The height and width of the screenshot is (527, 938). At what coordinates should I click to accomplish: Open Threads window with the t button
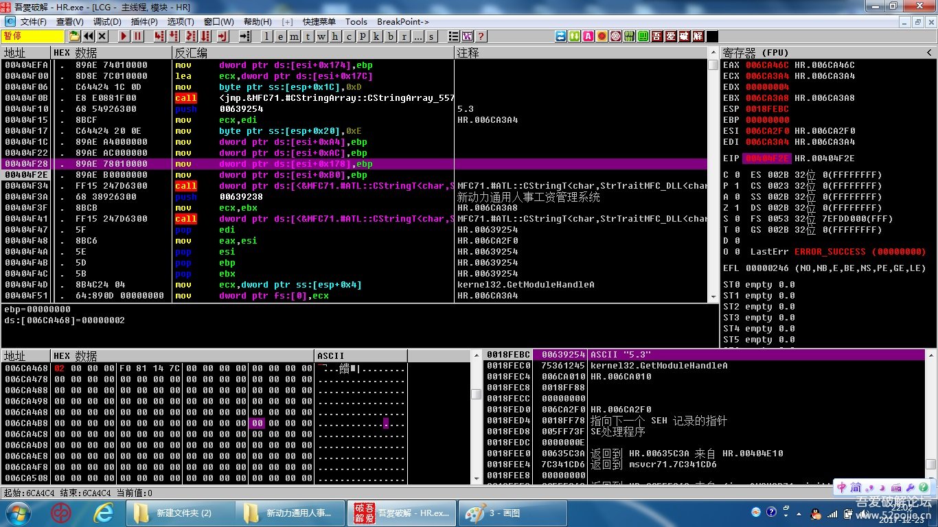(x=308, y=36)
